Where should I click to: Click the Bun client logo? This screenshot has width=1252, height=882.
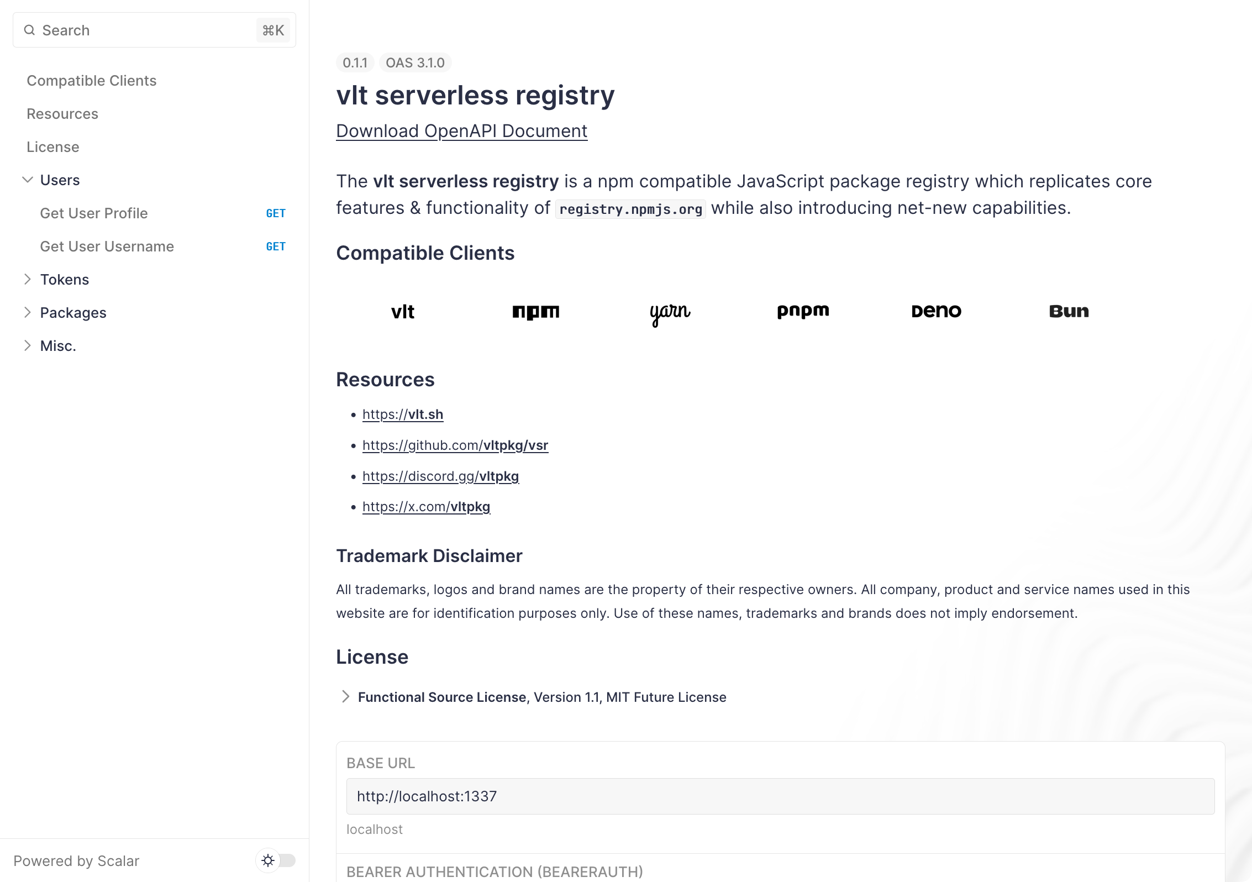pyautogui.click(x=1069, y=311)
